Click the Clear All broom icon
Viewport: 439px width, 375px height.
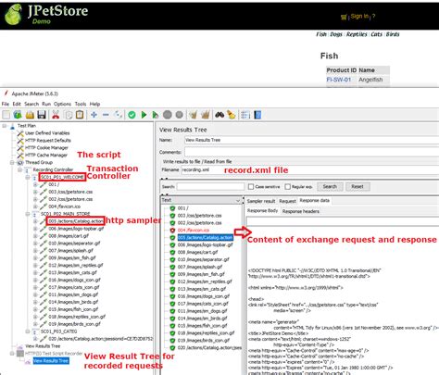[x=231, y=115]
